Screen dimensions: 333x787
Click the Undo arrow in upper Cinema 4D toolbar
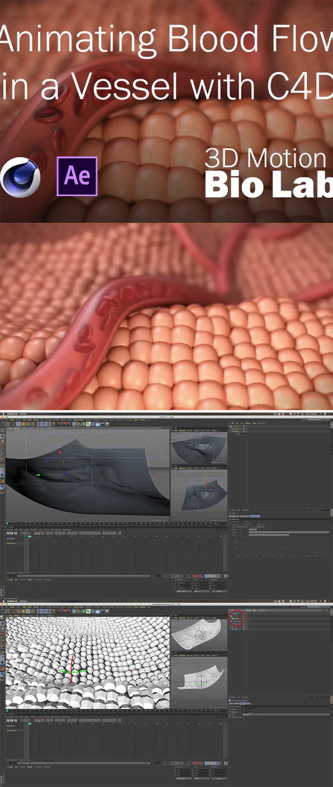pyautogui.click(x=4, y=424)
